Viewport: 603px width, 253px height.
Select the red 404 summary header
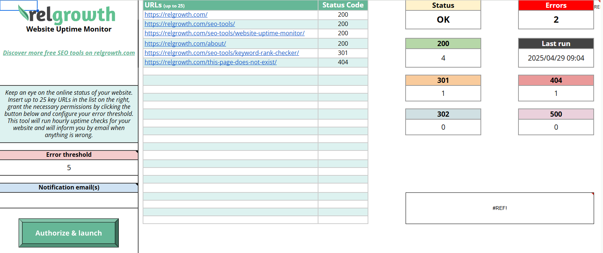click(556, 80)
